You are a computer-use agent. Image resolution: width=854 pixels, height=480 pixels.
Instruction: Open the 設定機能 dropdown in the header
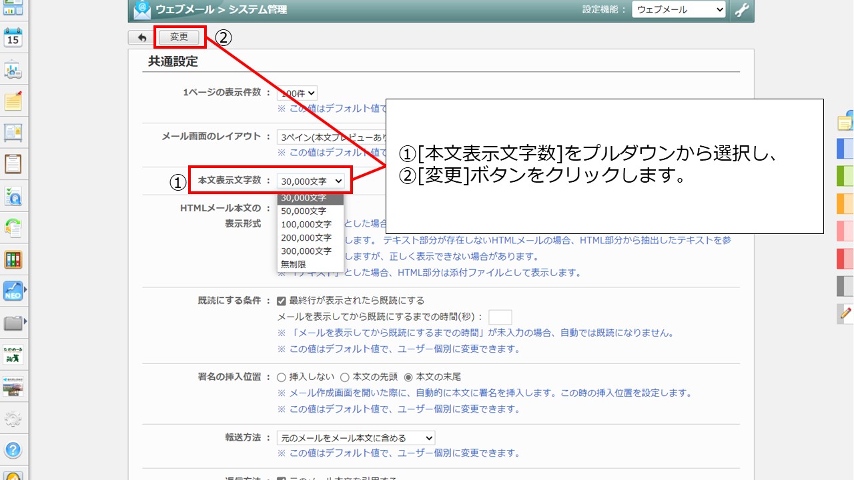(x=678, y=9)
